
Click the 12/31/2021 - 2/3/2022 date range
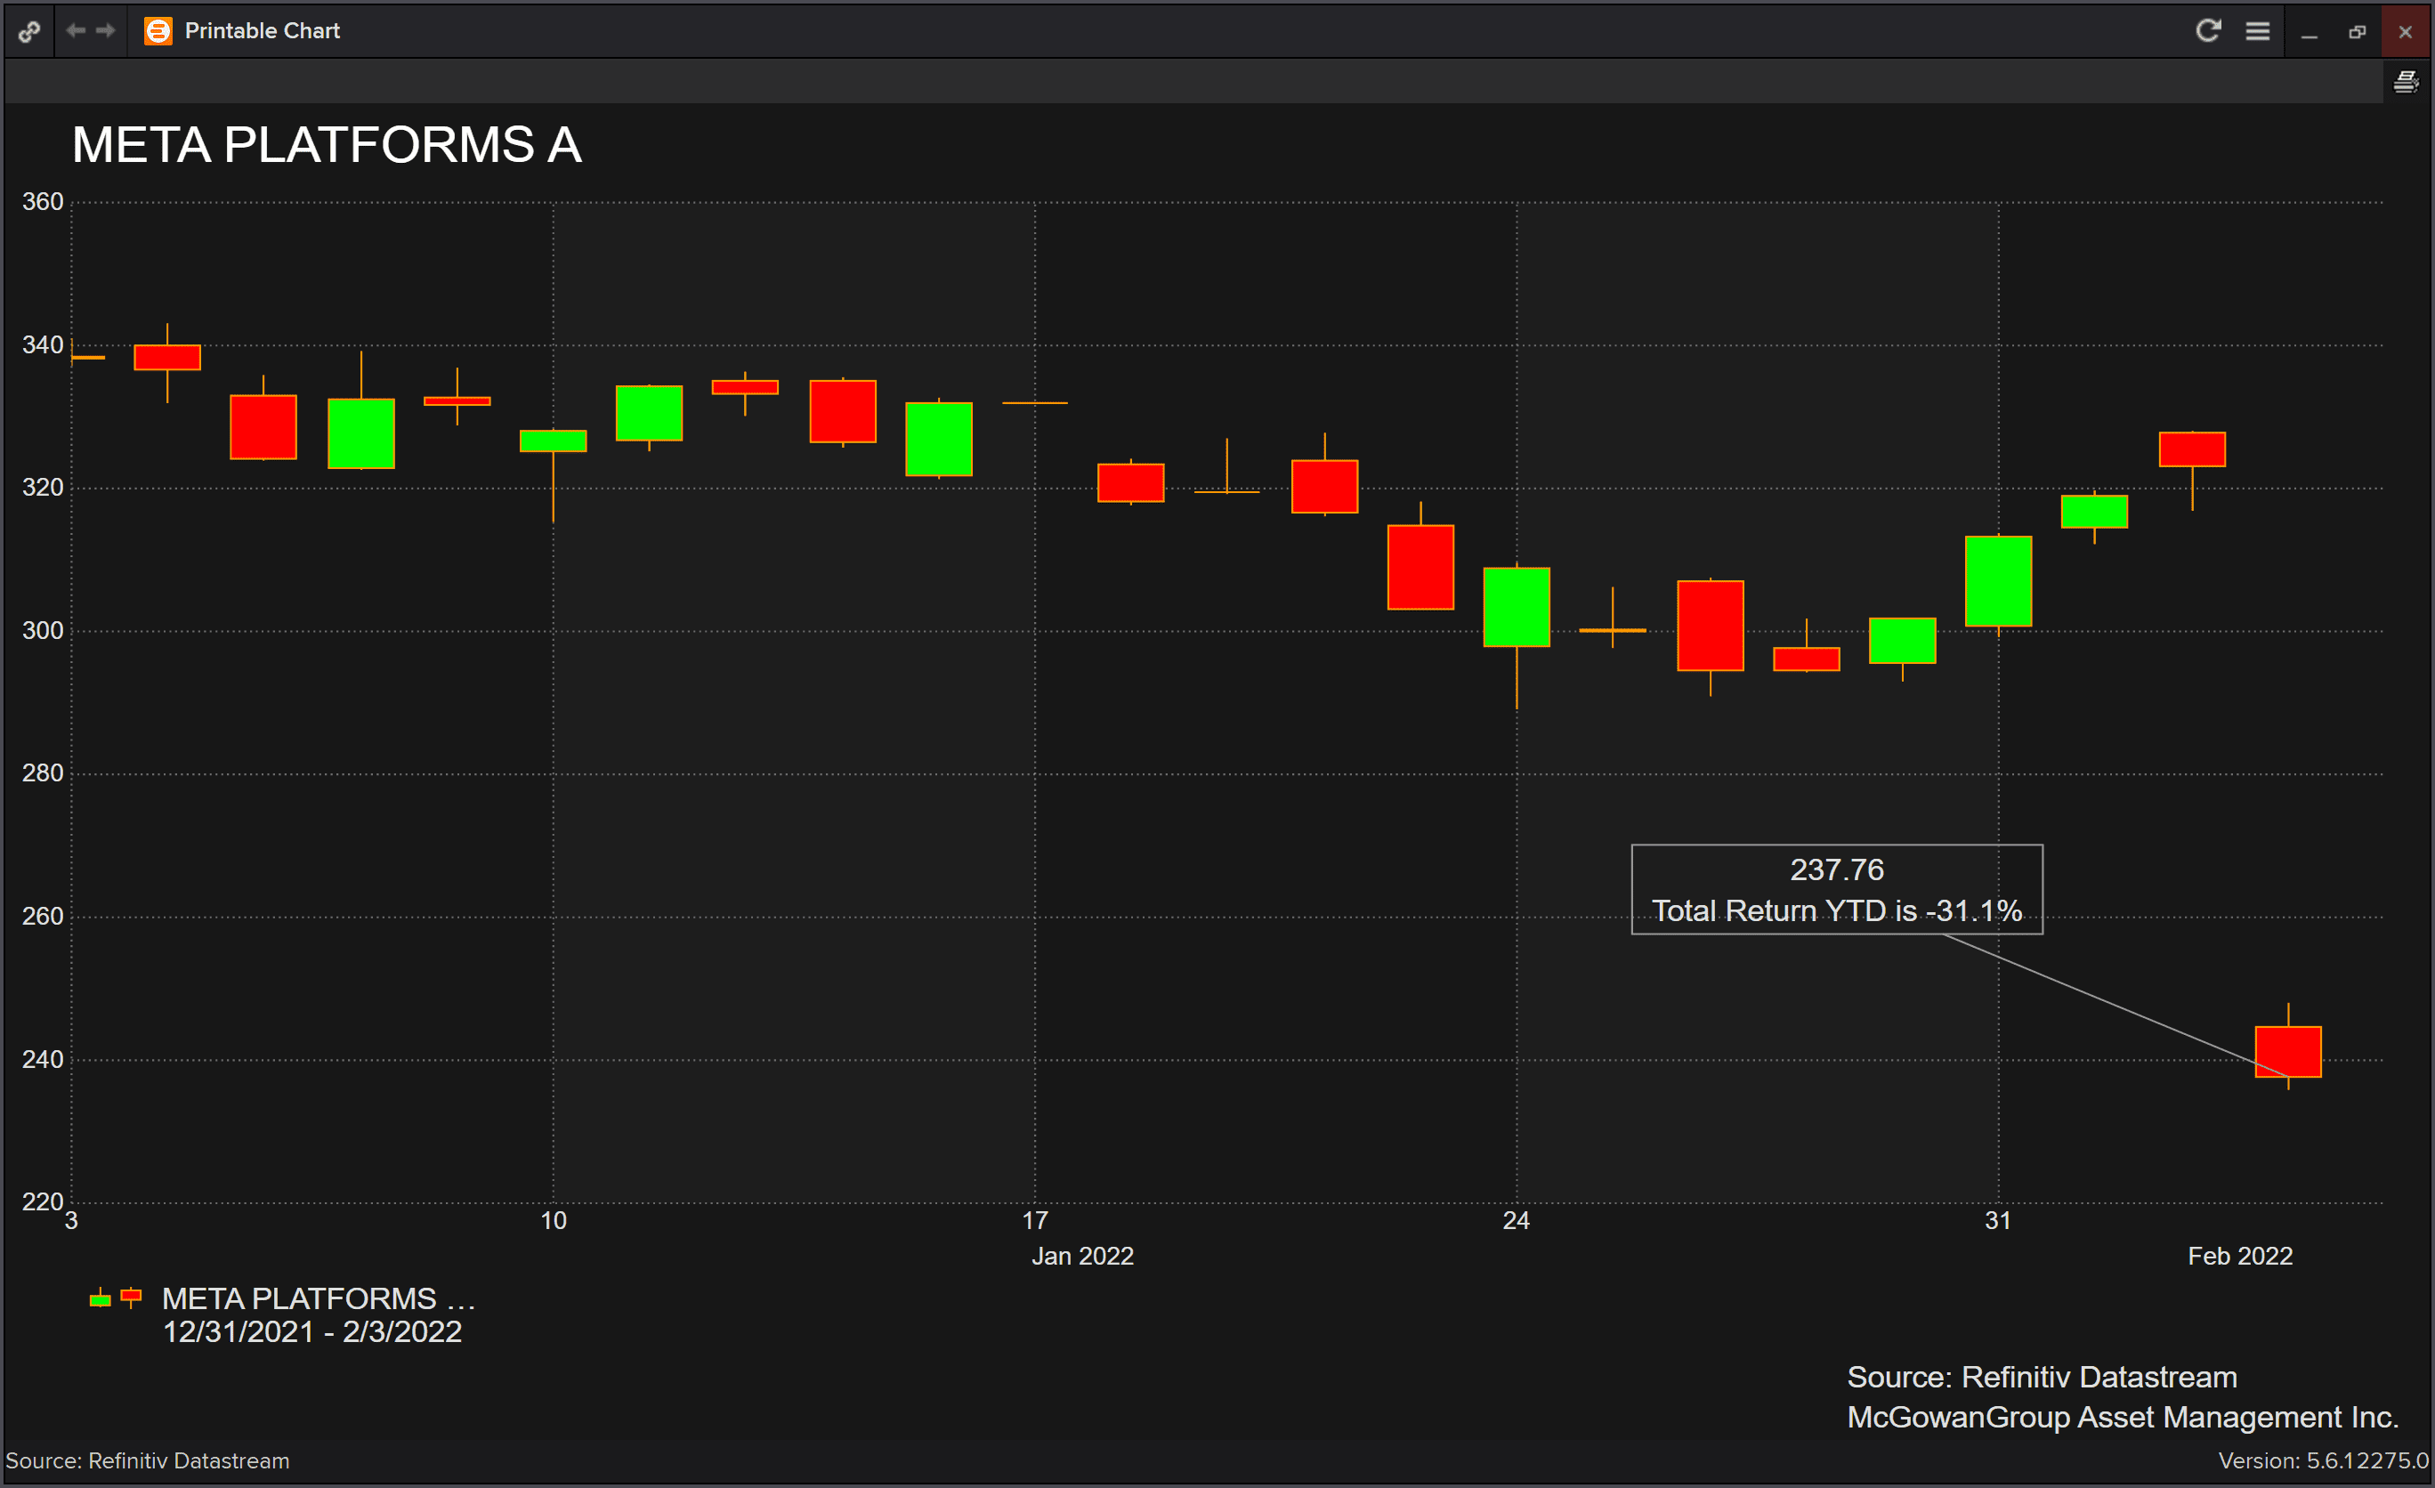point(312,1332)
